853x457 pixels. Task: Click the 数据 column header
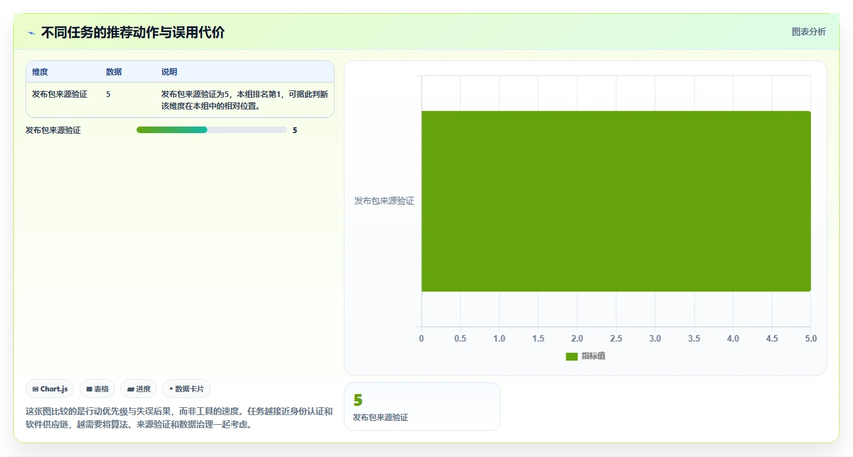click(114, 72)
